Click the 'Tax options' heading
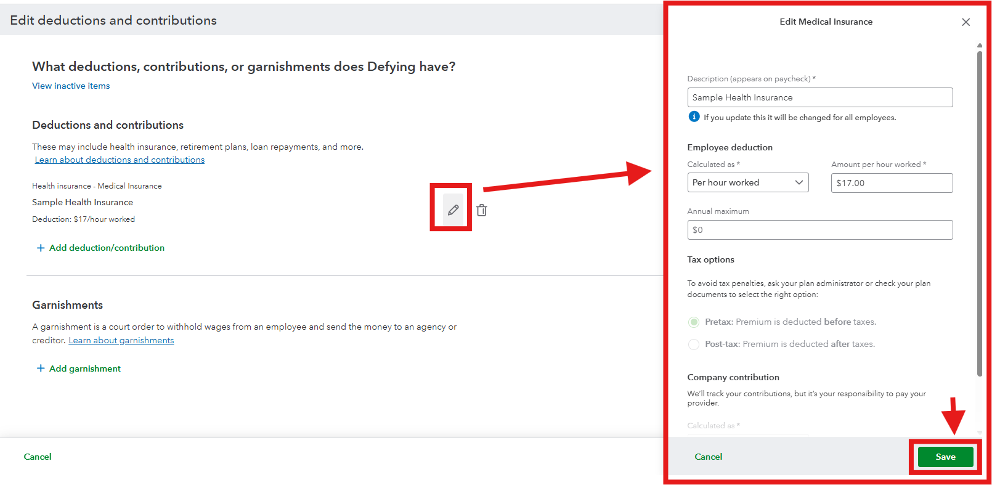 tap(710, 259)
